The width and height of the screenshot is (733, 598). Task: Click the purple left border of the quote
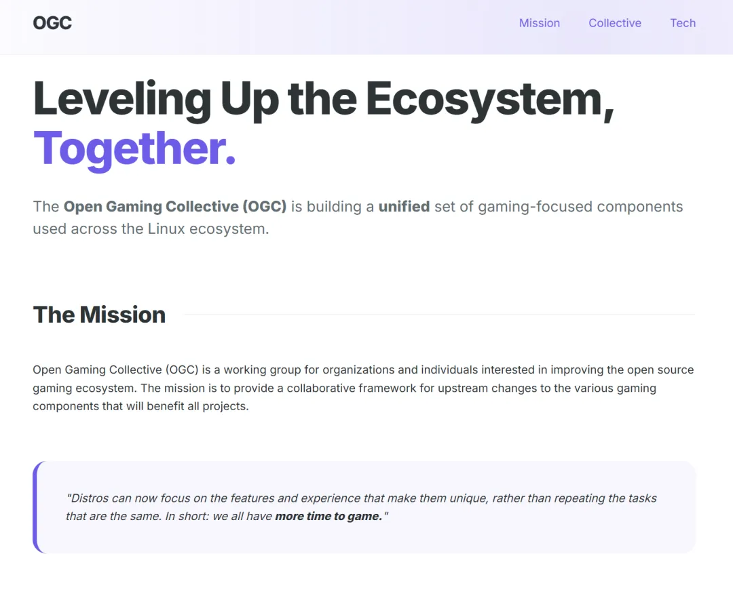point(35,507)
